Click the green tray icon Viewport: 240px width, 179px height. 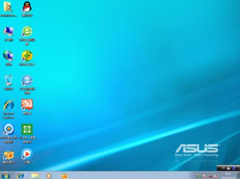(199, 176)
